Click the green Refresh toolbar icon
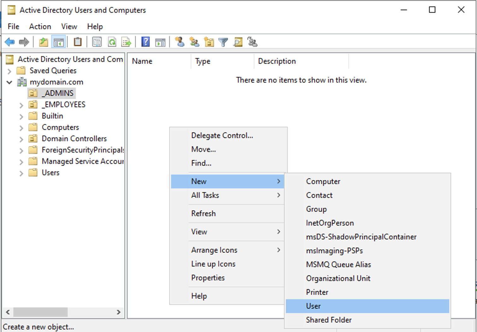The width and height of the screenshot is (477, 332). click(x=112, y=42)
